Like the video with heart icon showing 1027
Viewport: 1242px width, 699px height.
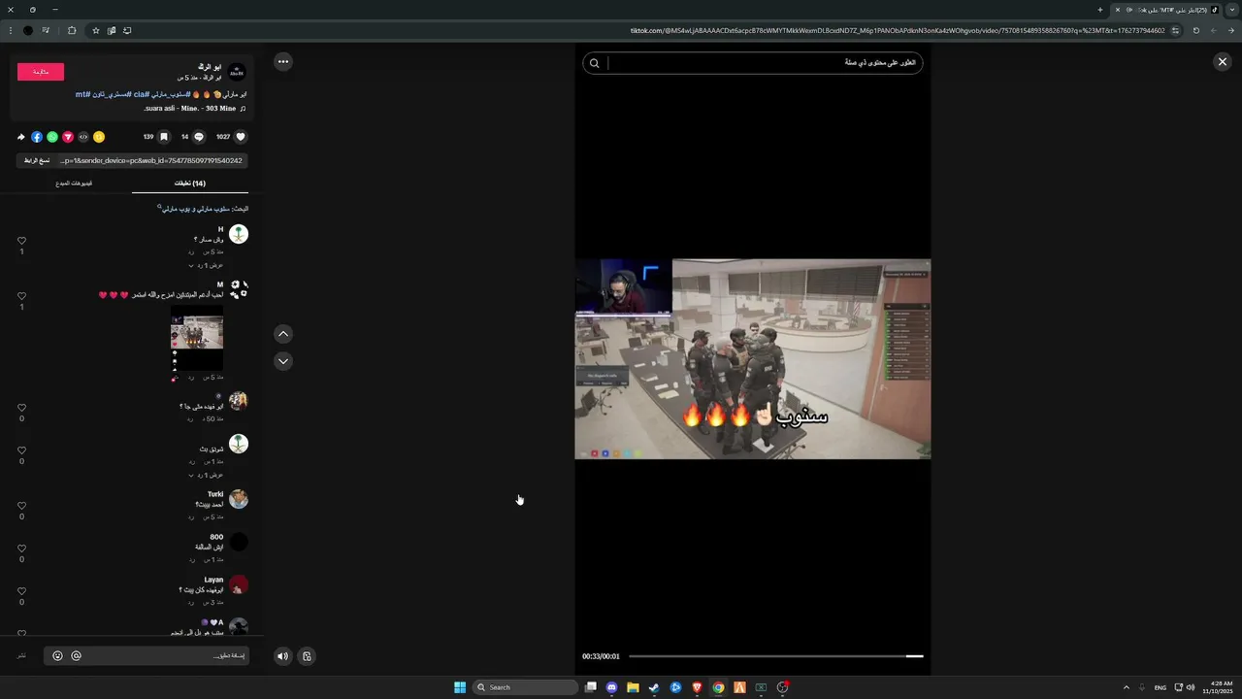coord(241,137)
